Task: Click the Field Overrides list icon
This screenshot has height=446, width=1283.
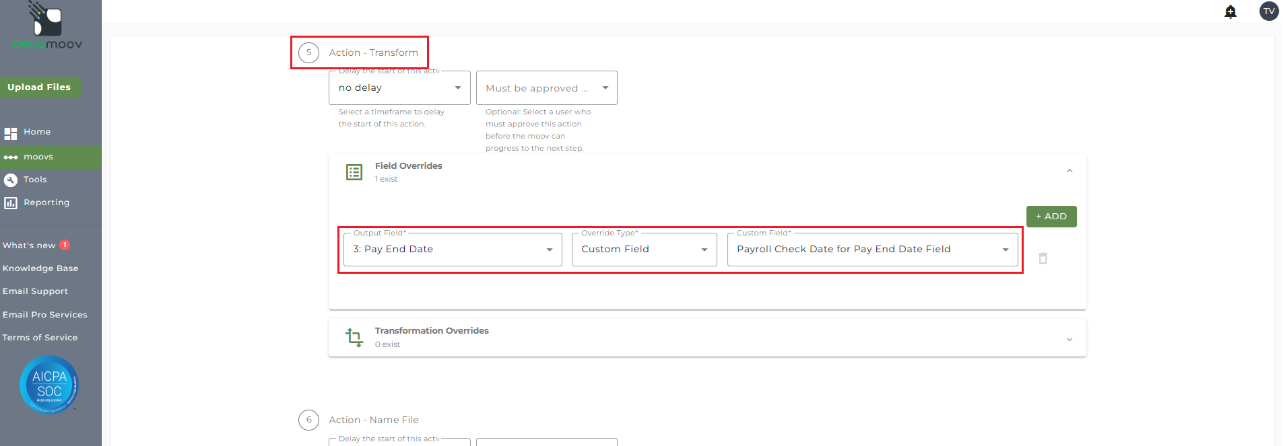Action: 354,172
